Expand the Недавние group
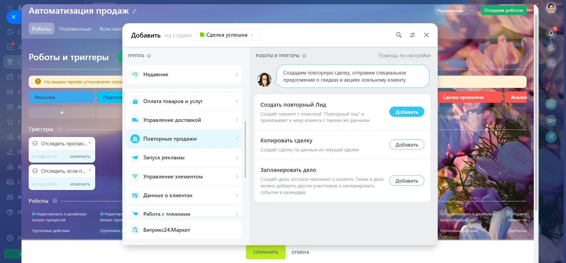The width and height of the screenshot is (566, 263). (184, 74)
